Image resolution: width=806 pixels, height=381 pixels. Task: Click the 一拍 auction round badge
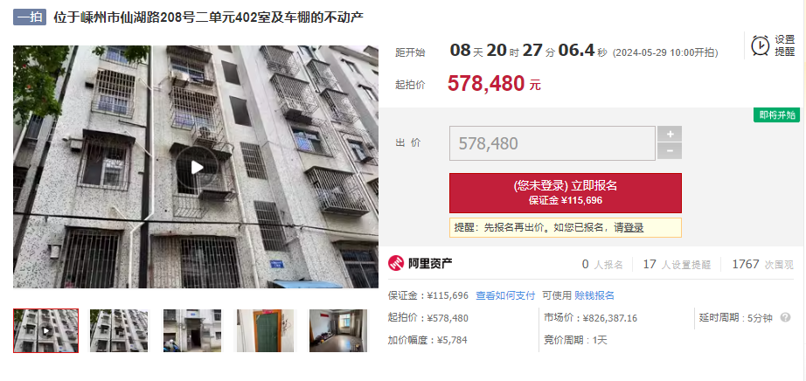[x=30, y=17]
